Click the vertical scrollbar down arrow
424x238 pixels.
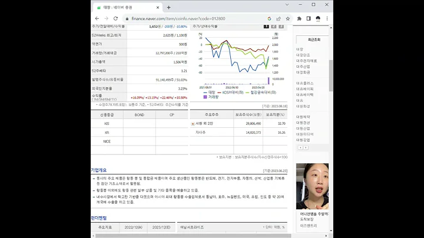pos(331,231)
